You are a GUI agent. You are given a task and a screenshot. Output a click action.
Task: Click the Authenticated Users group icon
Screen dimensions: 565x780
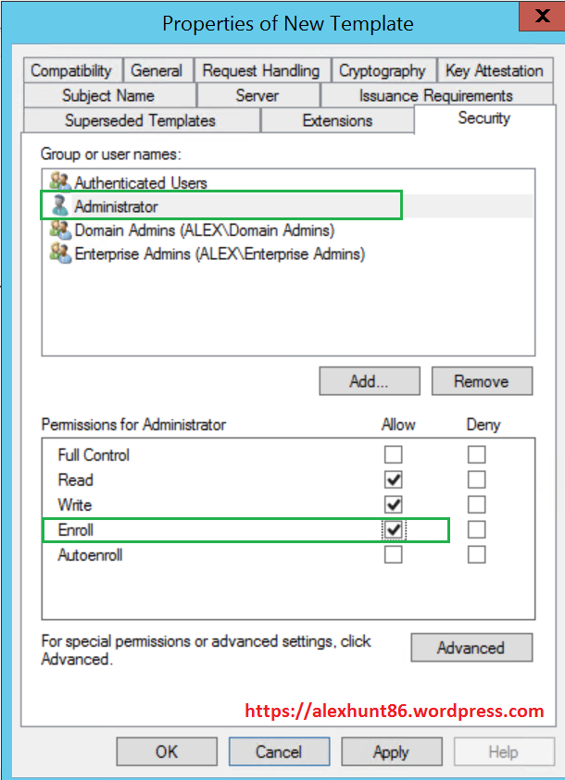(x=60, y=182)
